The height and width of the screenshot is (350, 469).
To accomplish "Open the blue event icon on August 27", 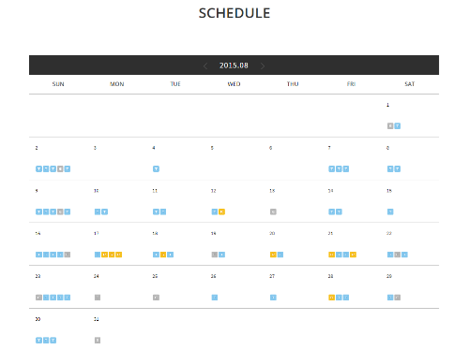I will coord(273,298).
